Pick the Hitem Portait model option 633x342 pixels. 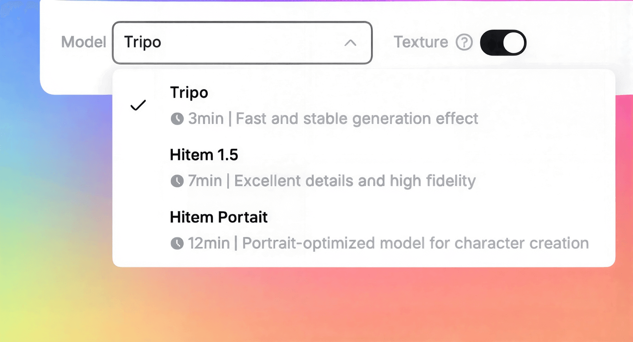(x=219, y=217)
